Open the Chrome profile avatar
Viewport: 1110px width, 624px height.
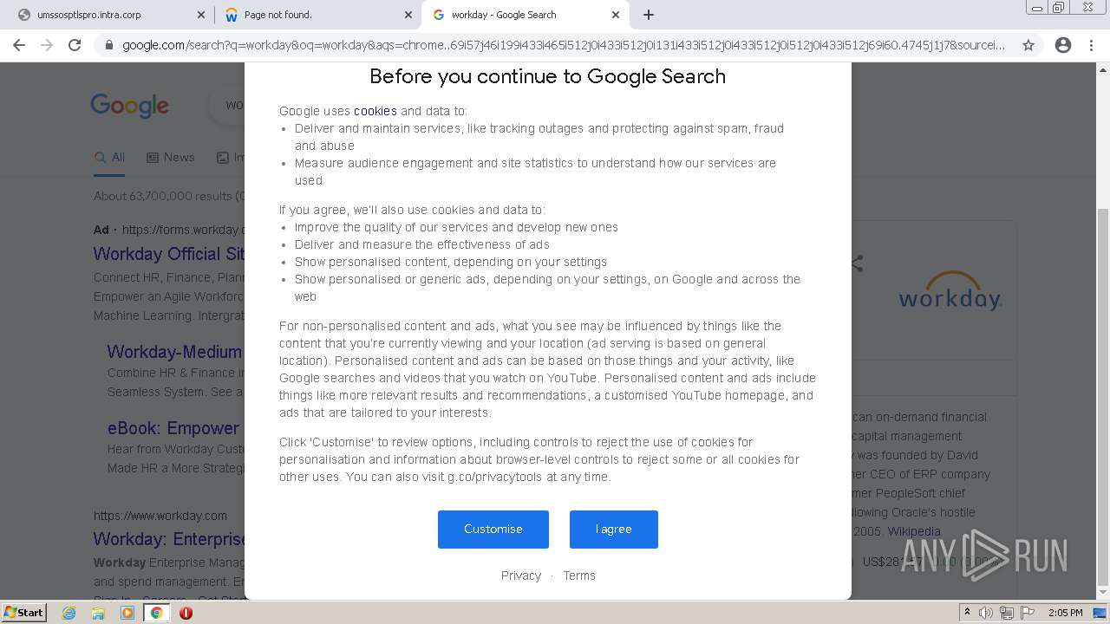coord(1063,45)
